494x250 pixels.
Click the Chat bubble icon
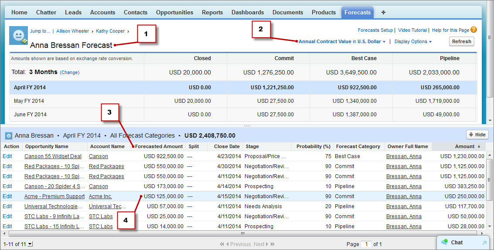point(445,242)
